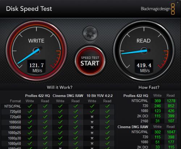Click 10 Bit YUV Read checkmark for 720p60
The width and height of the screenshot is (181, 149).
(x=108, y=117)
